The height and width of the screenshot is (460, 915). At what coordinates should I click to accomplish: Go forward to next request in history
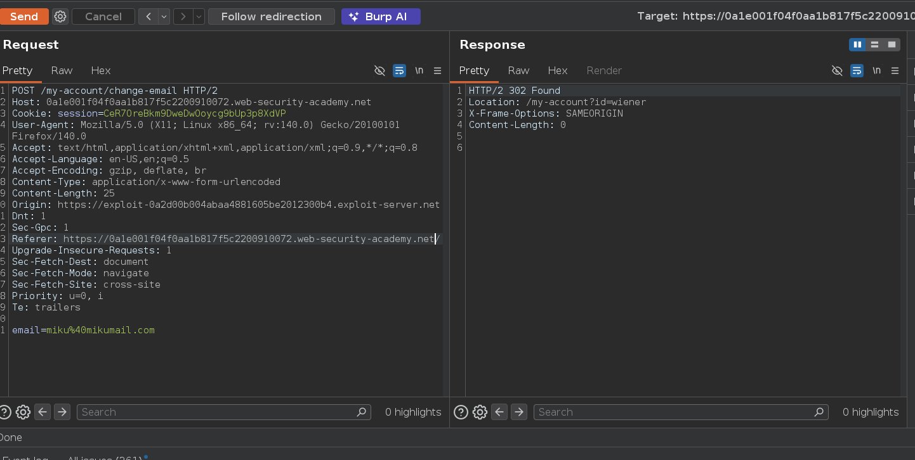pos(183,16)
